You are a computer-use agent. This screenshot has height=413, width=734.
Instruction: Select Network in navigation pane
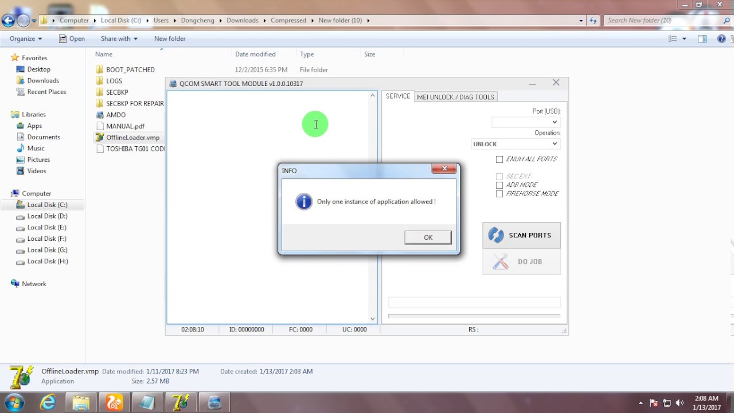click(34, 284)
